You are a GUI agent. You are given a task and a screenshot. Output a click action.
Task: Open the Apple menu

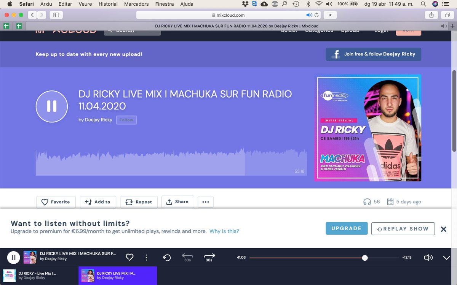(x=10, y=4)
